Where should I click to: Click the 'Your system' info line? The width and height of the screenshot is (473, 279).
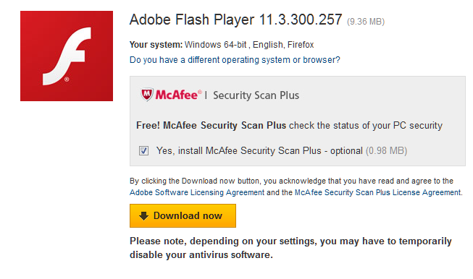(222, 45)
